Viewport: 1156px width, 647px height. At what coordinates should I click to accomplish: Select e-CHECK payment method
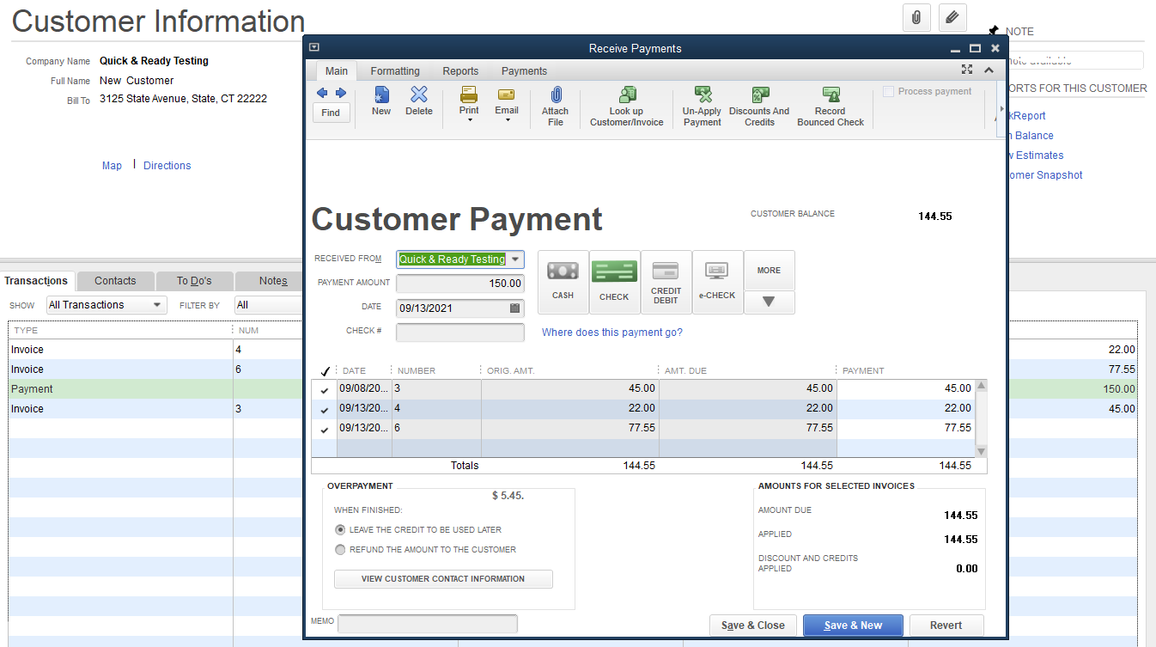click(x=718, y=282)
